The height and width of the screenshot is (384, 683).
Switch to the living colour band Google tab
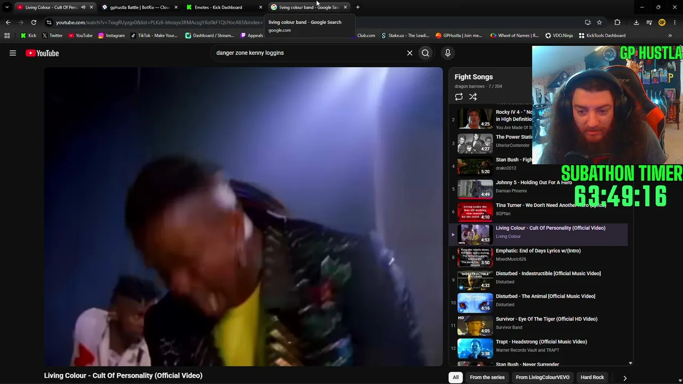pyautogui.click(x=308, y=7)
